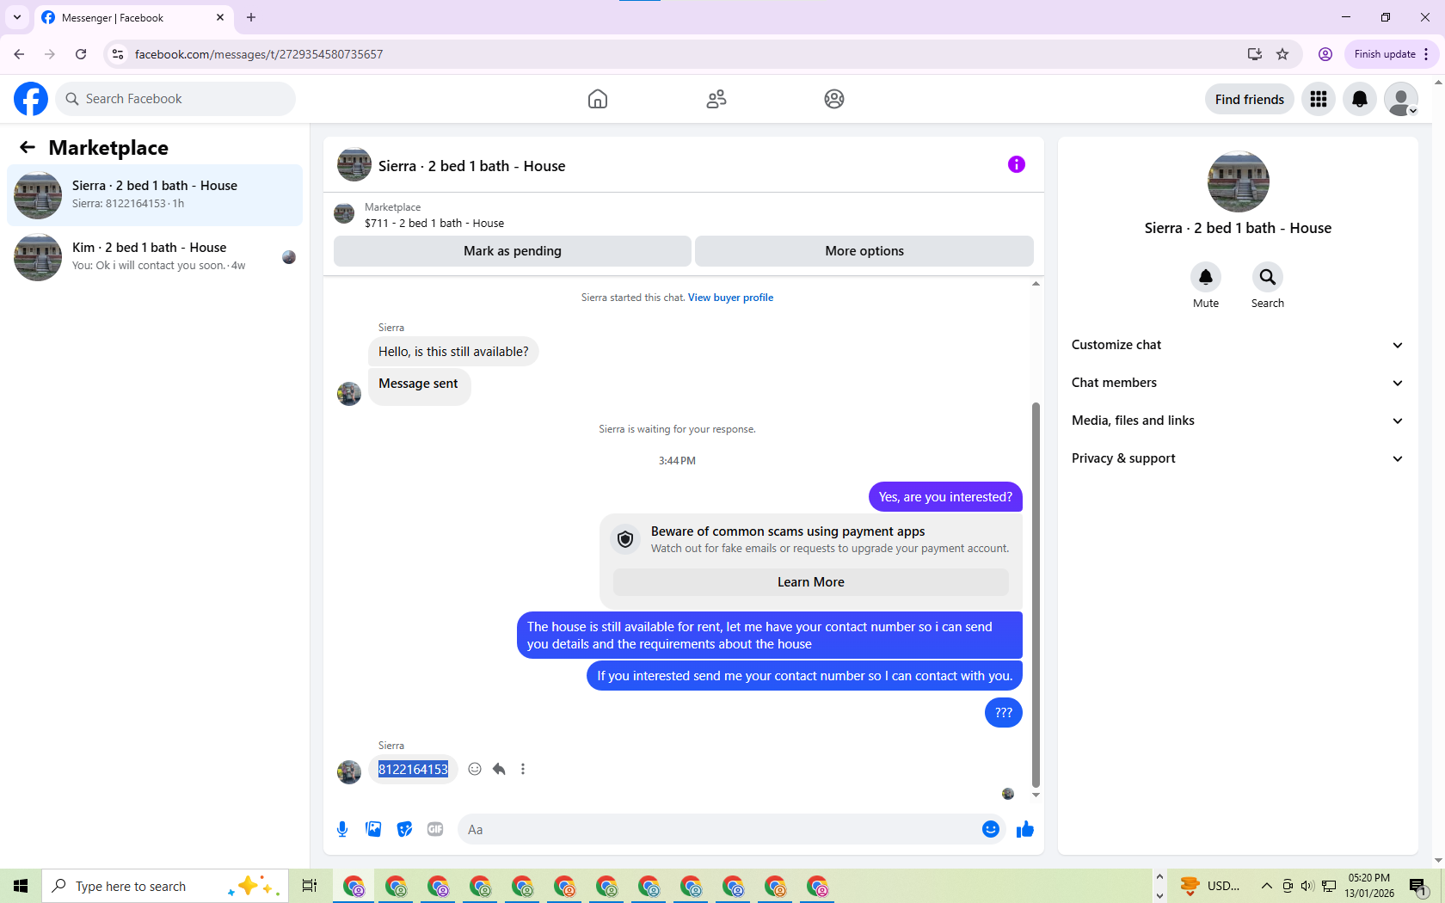Open Windows Start menu
The image size is (1445, 903).
(x=21, y=886)
